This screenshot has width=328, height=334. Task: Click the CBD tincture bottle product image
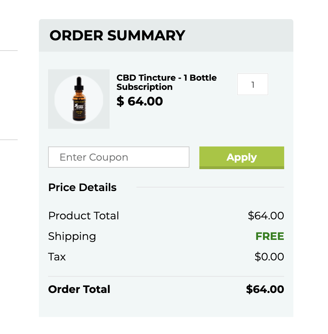[79, 99]
